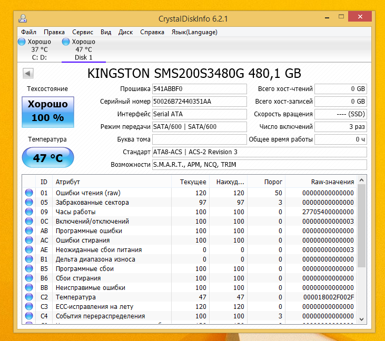Click status orb of attribute C2 temperature row
385x341 pixels.
29,297
